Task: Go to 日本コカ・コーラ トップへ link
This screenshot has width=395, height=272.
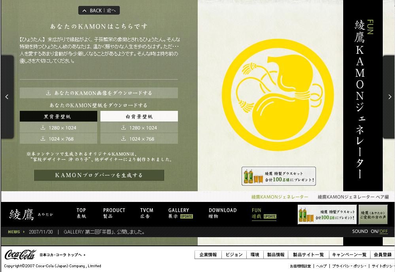Action: pos(62,255)
